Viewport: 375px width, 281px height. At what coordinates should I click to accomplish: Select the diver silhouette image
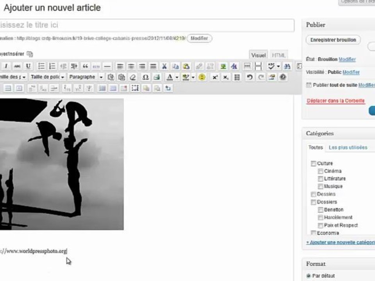point(62,164)
